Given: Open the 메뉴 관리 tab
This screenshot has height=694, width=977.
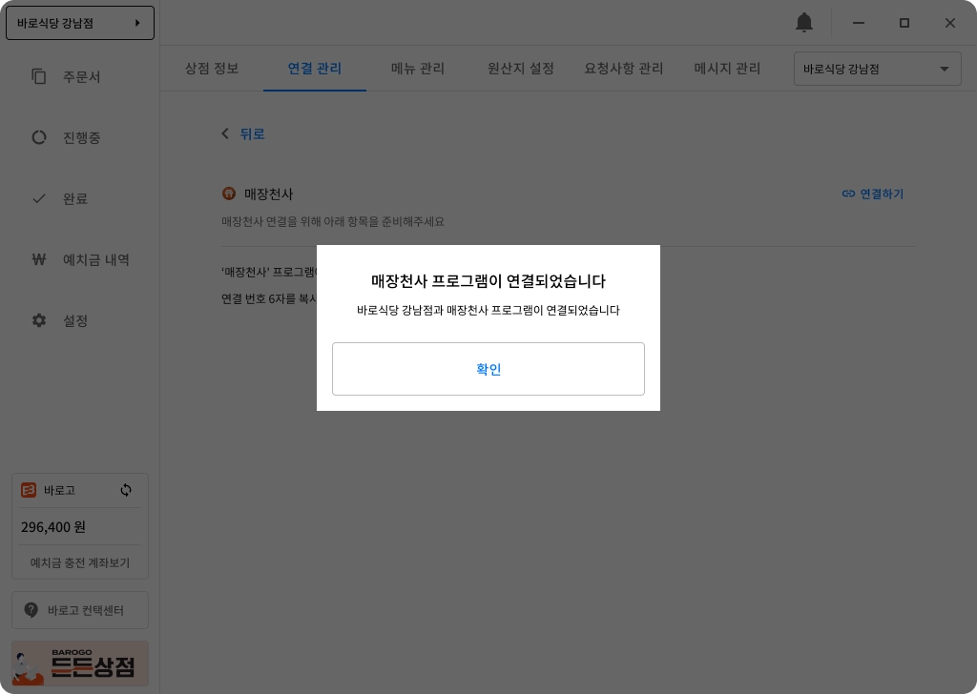Looking at the screenshot, I should coord(418,69).
